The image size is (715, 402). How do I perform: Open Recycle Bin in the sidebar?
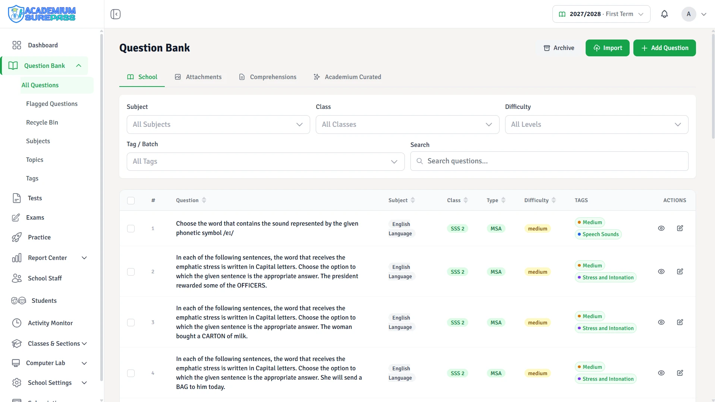(42, 122)
